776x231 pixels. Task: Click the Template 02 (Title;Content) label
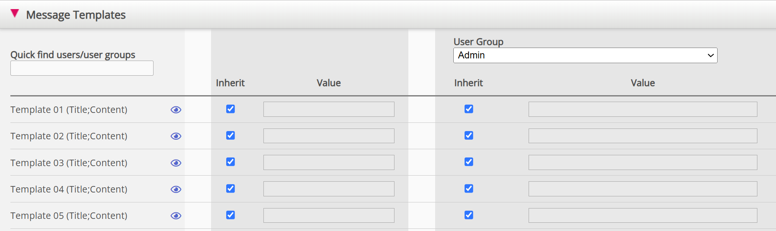69,136
